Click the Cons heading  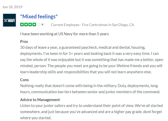point(25,80)
